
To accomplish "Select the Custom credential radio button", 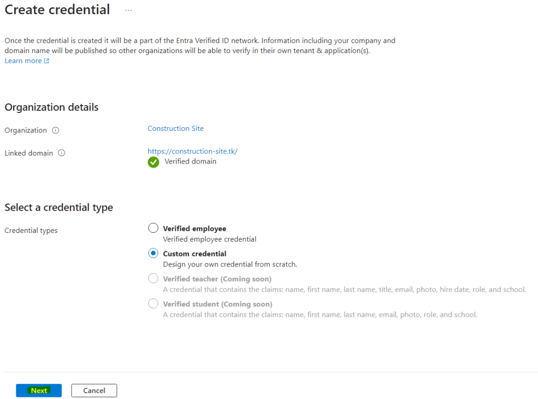I will click(153, 253).
